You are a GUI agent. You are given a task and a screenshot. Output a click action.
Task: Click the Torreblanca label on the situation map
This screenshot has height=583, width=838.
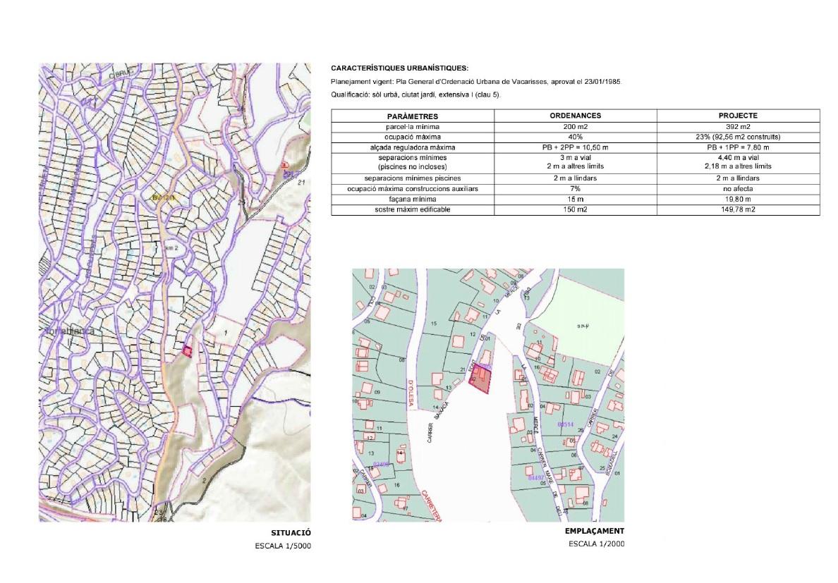coord(69,330)
